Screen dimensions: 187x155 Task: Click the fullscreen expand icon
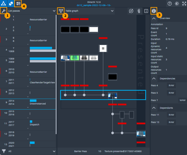point(184,4)
